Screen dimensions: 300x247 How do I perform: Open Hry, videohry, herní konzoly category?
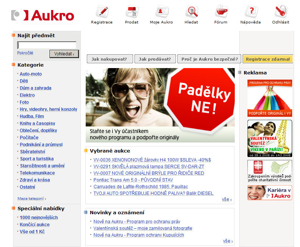(x=48, y=109)
